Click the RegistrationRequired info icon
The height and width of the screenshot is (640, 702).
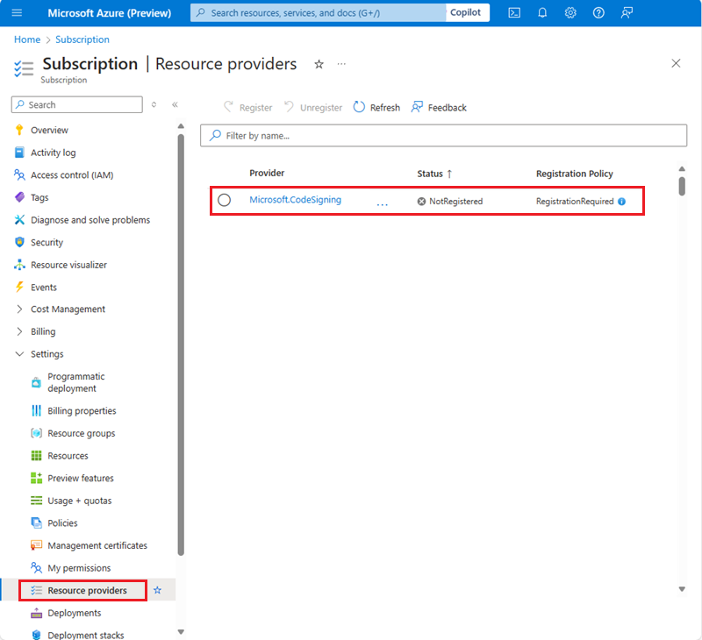pyautogui.click(x=621, y=202)
